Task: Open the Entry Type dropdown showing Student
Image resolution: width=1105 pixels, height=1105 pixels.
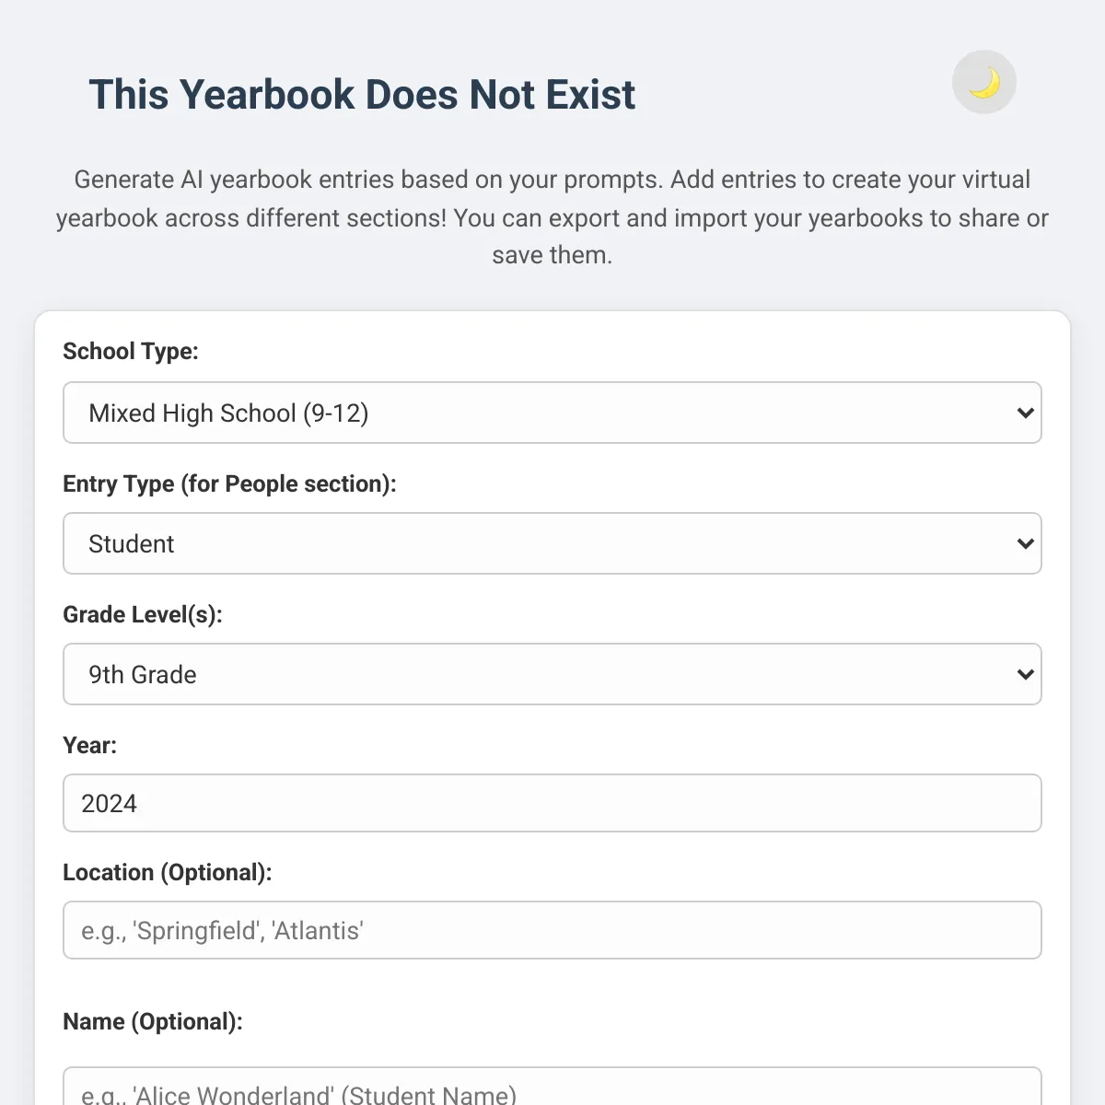Action: [552, 543]
